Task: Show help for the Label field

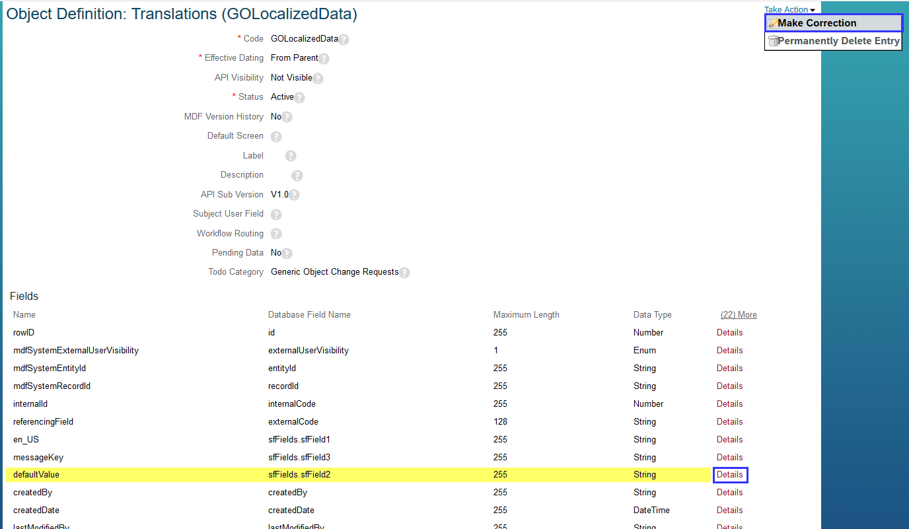Action: 291,157
